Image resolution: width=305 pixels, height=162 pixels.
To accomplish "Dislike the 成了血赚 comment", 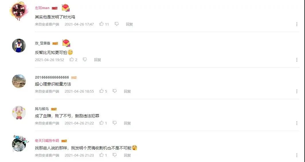I will 115,123.
